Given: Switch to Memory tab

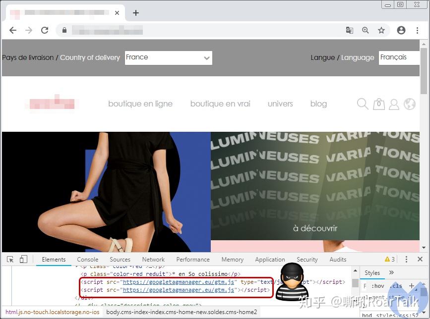Looking at the screenshot, I should click(x=232, y=259).
